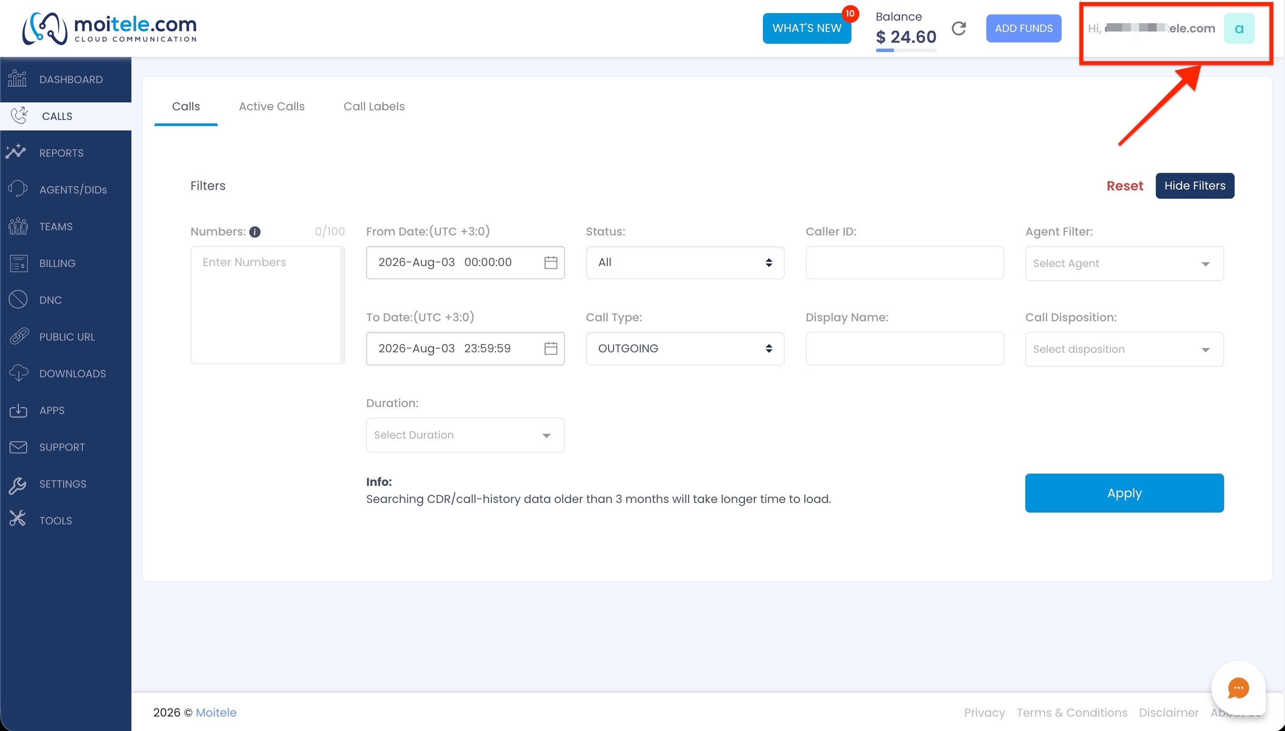Viewport: 1285px width, 731px height.
Task: Open the Support envelope icon
Action: point(18,447)
